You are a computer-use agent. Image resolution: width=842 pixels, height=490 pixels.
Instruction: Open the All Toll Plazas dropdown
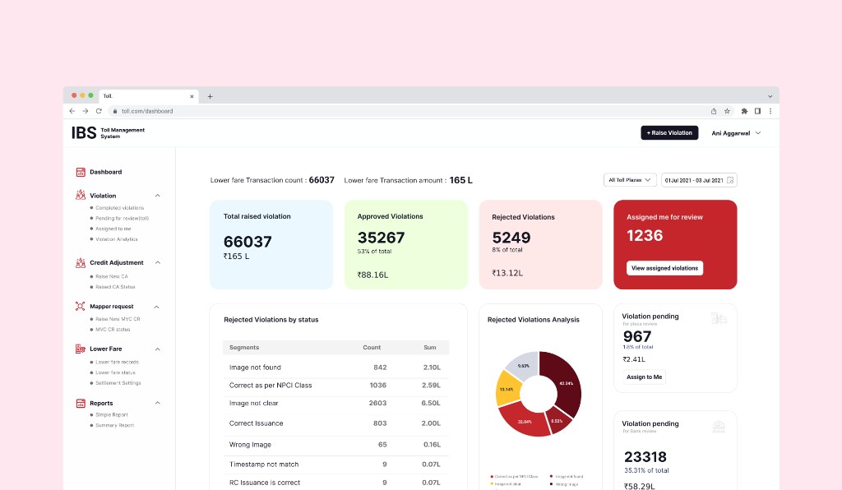[630, 179]
